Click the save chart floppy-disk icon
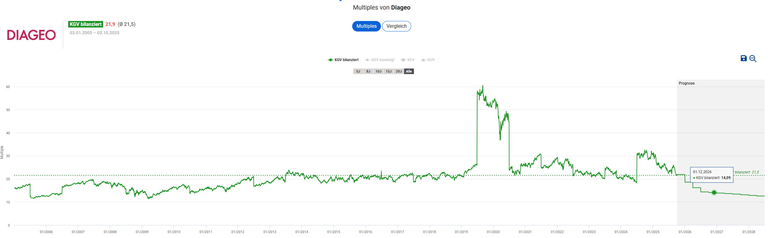The width and height of the screenshot is (768, 238). pyautogui.click(x=744, y=58)
